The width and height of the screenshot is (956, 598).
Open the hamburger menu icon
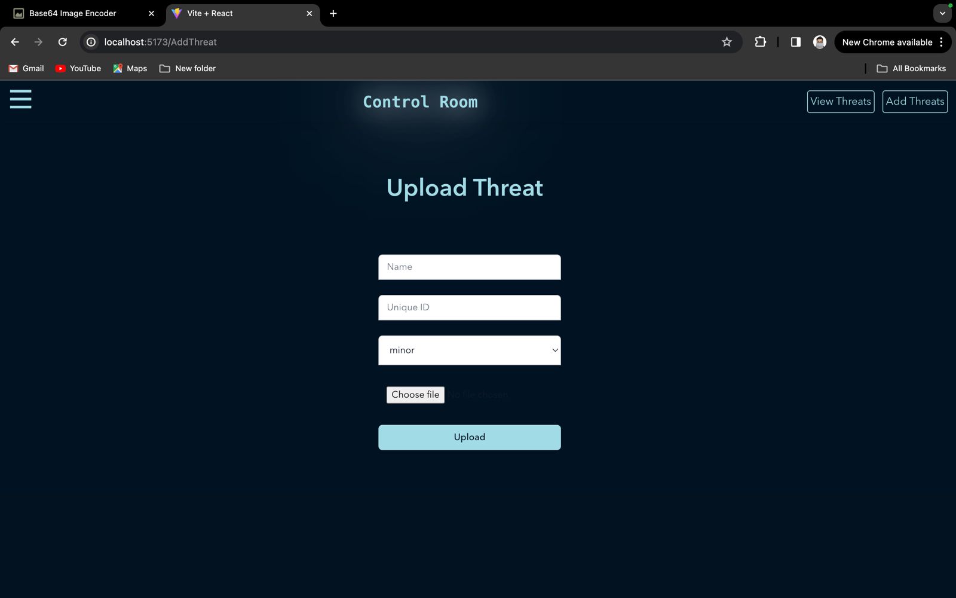pyautogui.click(x=20, y=99)
